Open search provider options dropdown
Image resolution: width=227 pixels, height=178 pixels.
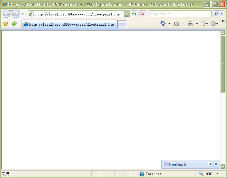pyautogui.click(x=222, y=14)
